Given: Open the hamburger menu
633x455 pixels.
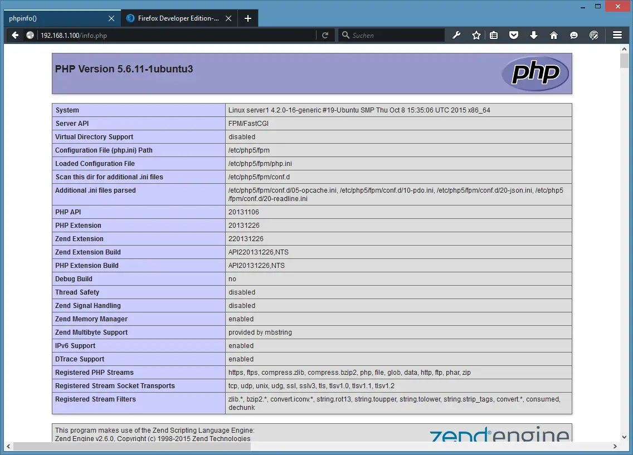Looking at the screenshot, I should pyautogui.click(x=617, y=36).
